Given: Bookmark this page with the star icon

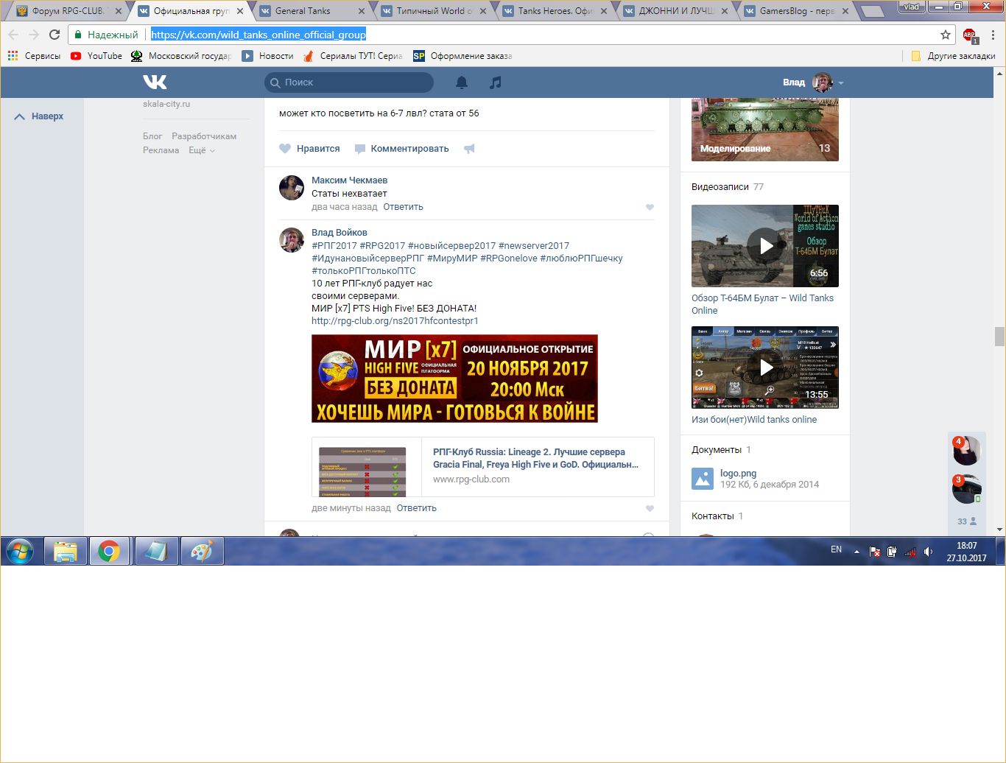Looking at the screenshot, I should point(946,35).
